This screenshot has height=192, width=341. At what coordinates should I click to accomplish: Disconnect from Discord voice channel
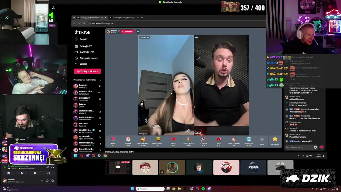pyautogui.click(x=52, y=167)
